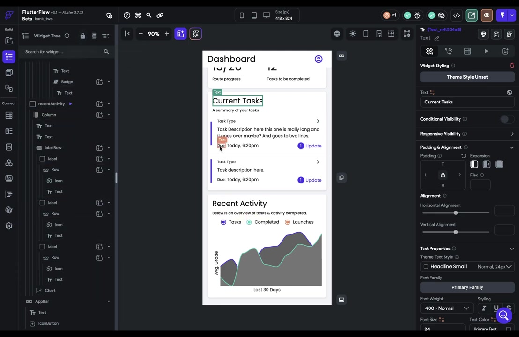The image size is (519, 337).
Task: Select the desktop device size icon
Action: click(x=267, y=15)
